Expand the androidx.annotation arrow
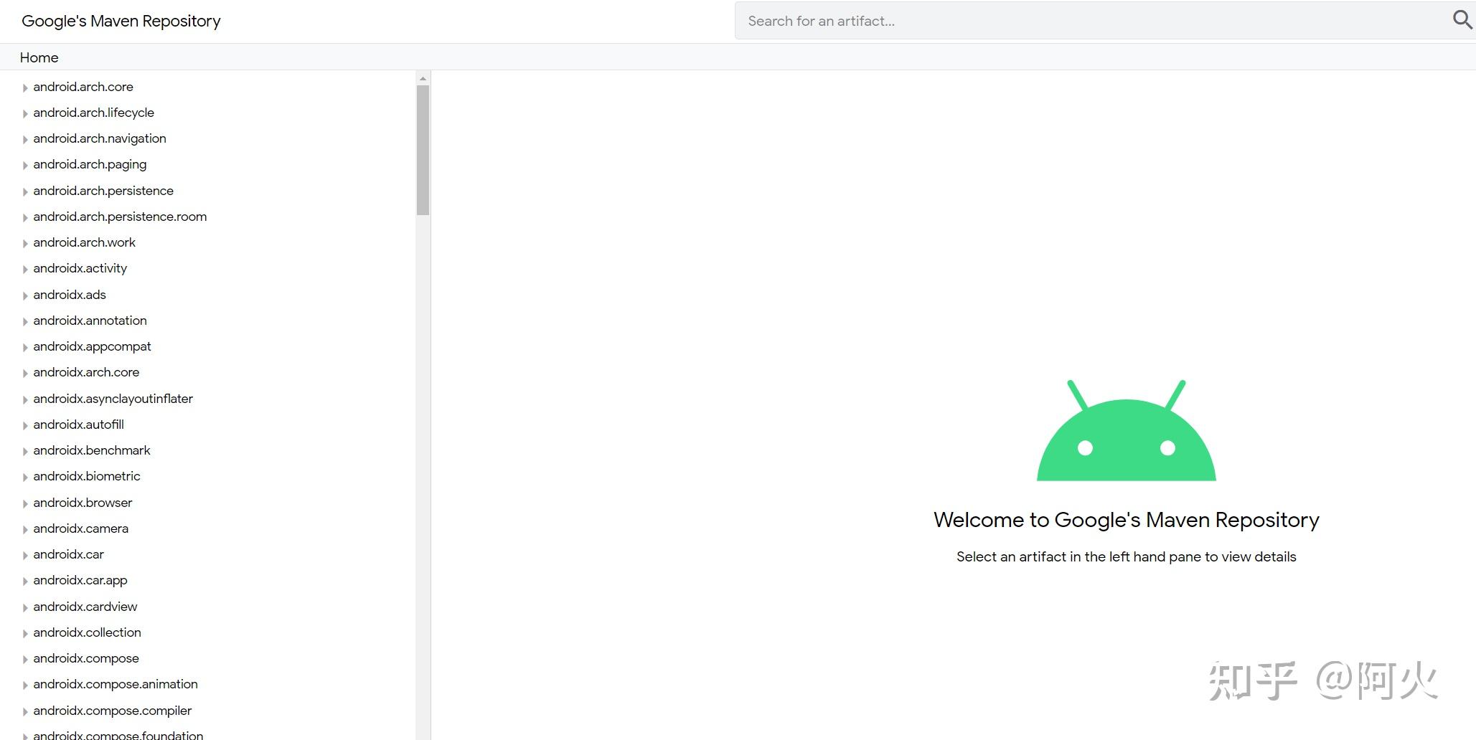1476x740 pixels. (25, 321)
